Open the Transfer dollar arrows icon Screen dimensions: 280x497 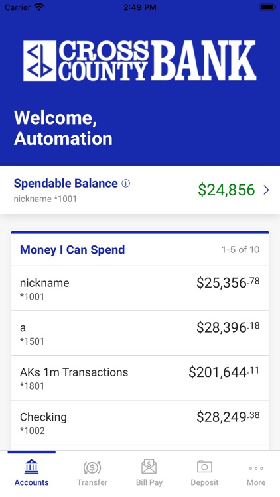pos(92,467)
